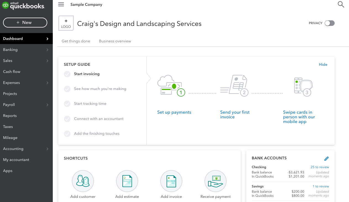Click the mobile app card swipe illustration
The width and height of the screenshot is (349, 202).
click(303, 87)
